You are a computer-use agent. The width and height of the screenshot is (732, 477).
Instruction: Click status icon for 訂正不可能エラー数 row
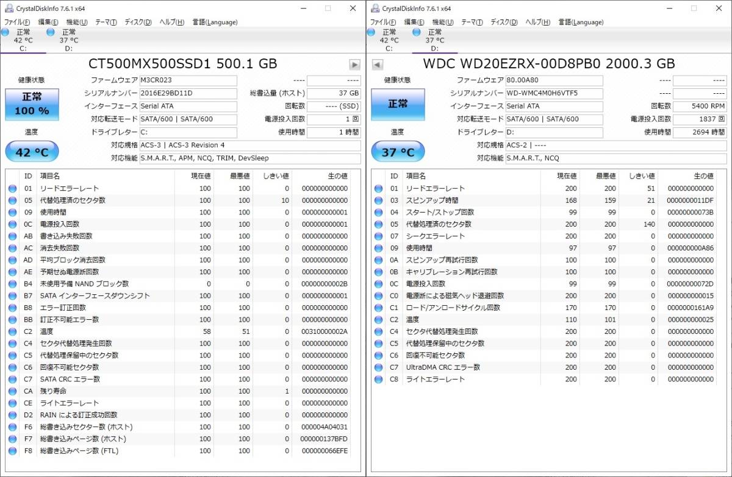click(13, 320)
